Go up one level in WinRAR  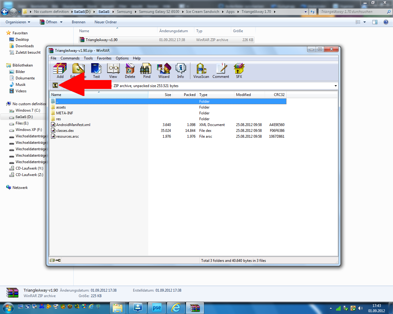55,86
